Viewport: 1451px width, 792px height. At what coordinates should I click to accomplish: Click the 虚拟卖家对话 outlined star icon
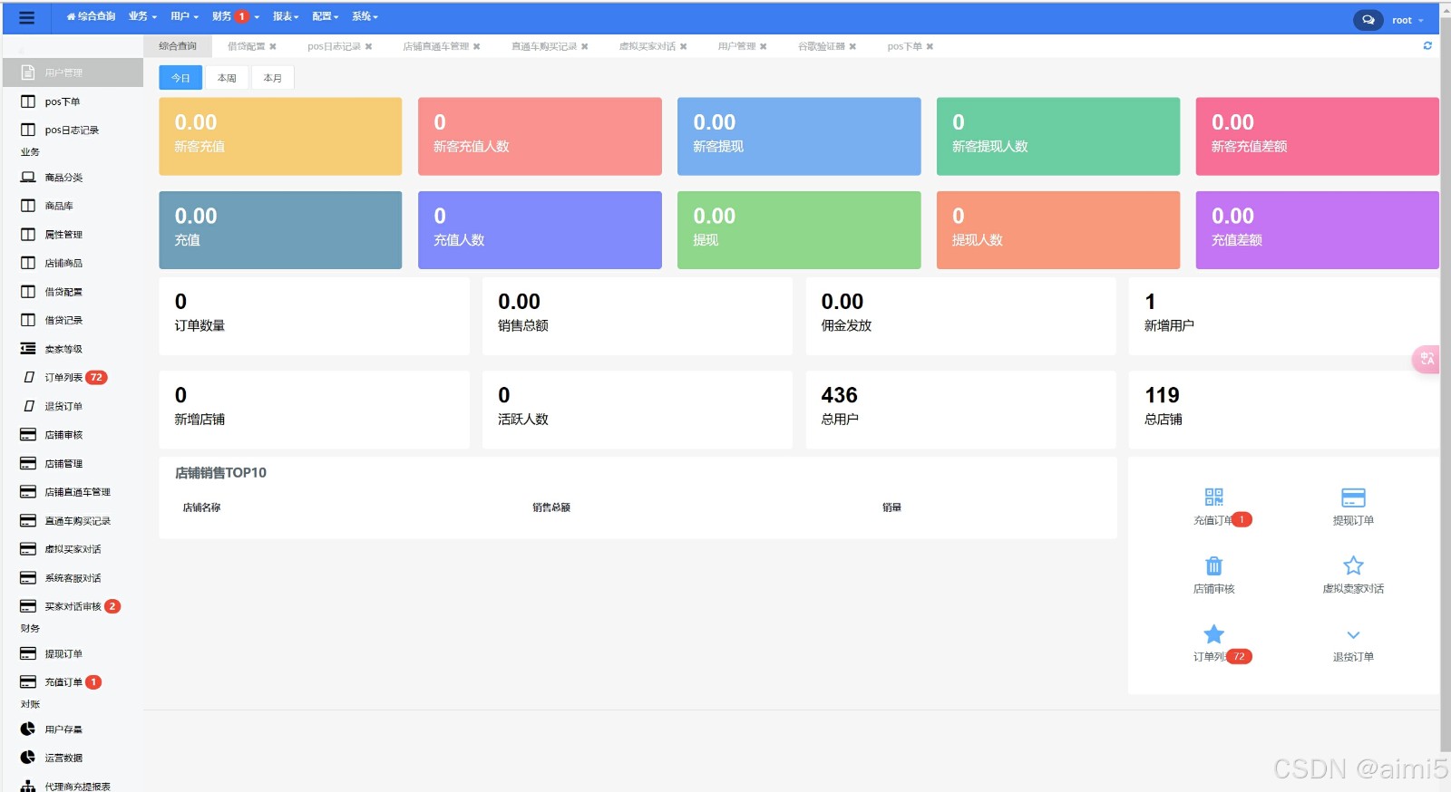coord(1352,566)
